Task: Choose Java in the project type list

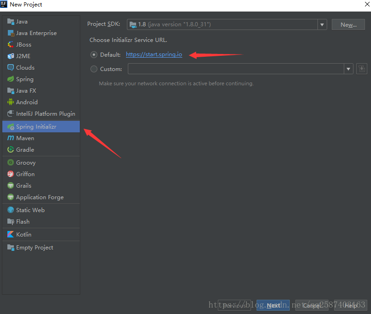Action: [x=41, y=22]
